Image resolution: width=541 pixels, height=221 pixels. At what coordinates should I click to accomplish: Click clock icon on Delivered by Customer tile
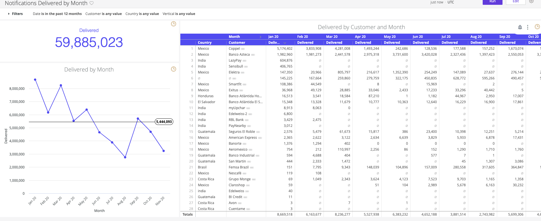click(x=537, y=27)
